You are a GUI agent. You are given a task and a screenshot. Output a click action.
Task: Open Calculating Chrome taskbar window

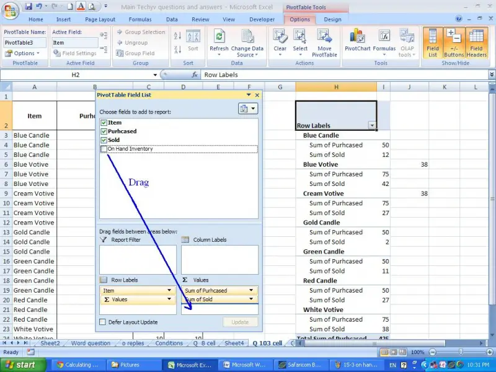pyautogui.click(x=78, y=365)
